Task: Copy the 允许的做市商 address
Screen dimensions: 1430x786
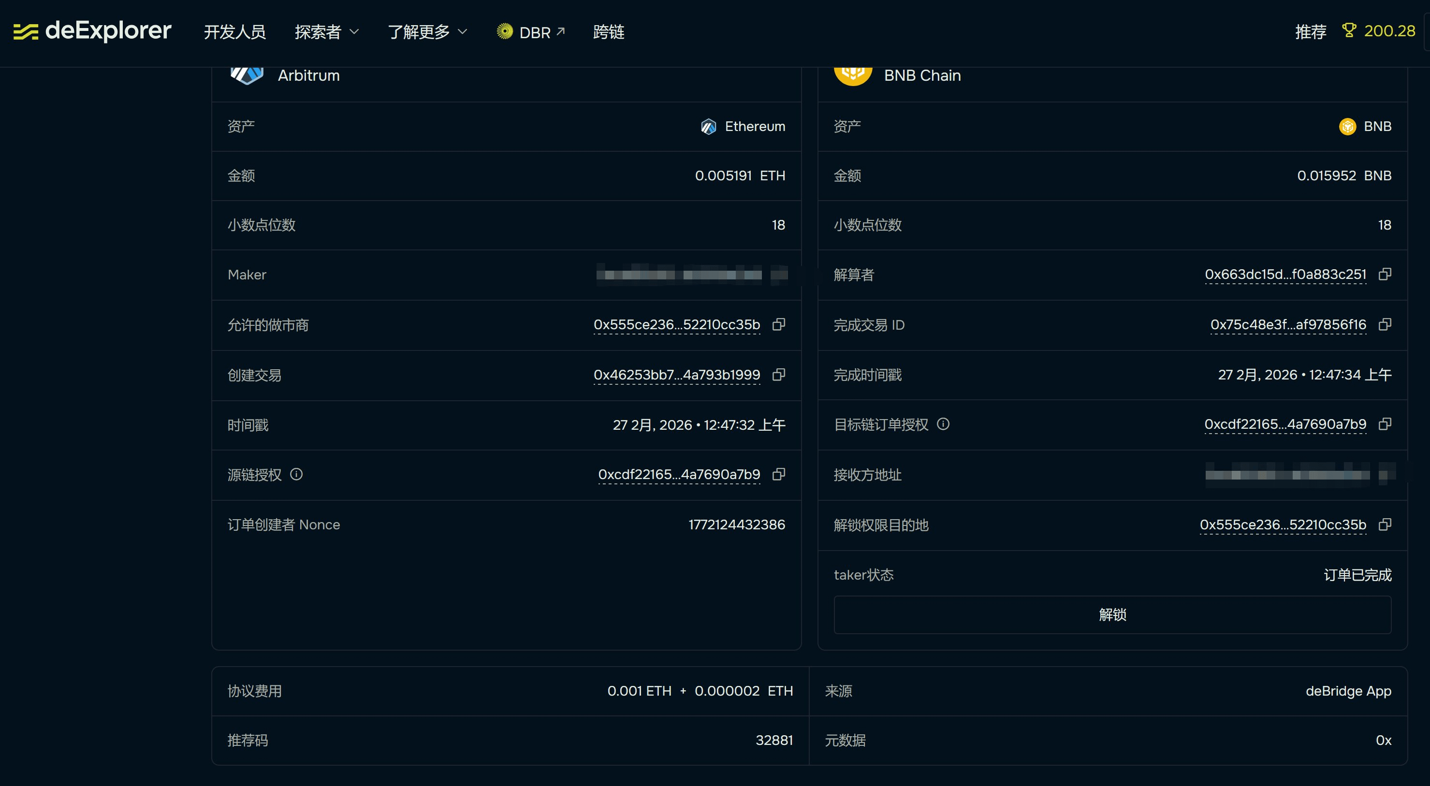Action: click(x=779, y=325)
